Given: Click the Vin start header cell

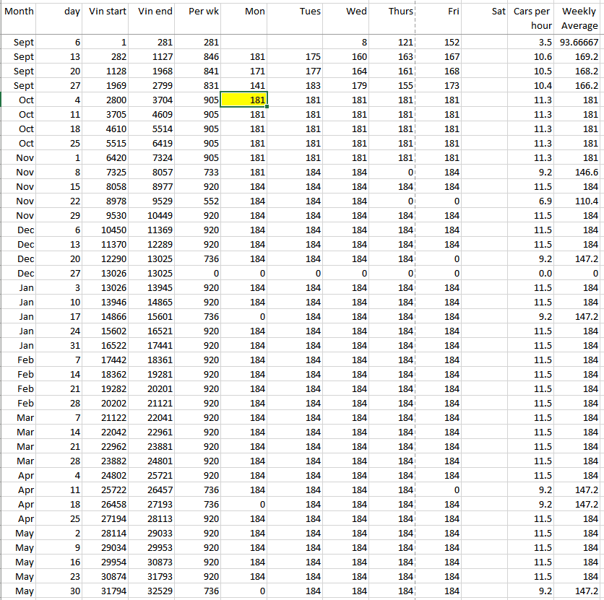Looking at the screenshot, I should [107, 12].
